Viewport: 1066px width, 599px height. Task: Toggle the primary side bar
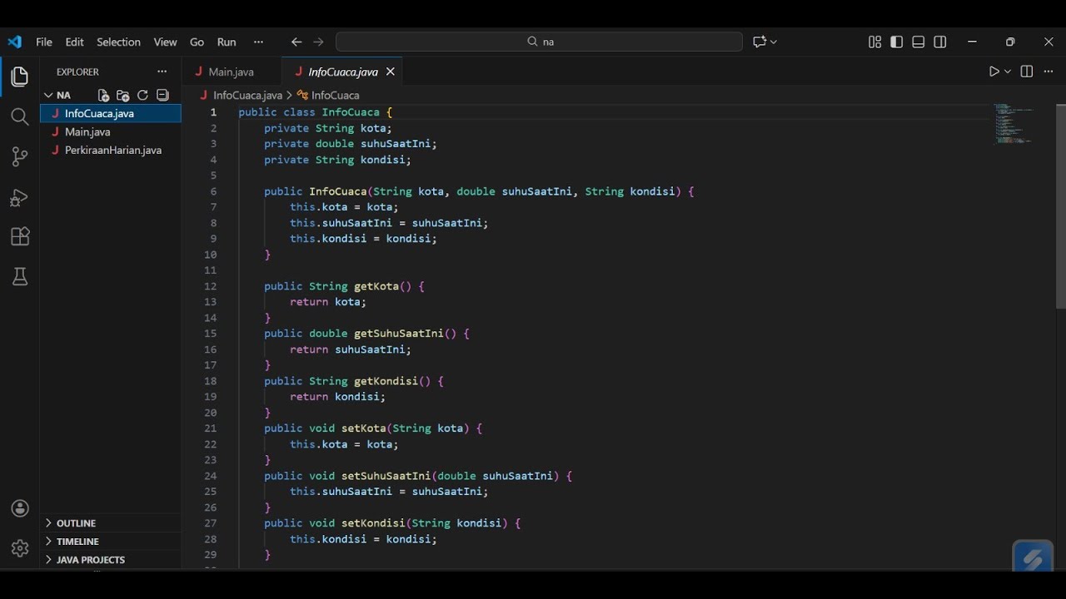(897, 42)
